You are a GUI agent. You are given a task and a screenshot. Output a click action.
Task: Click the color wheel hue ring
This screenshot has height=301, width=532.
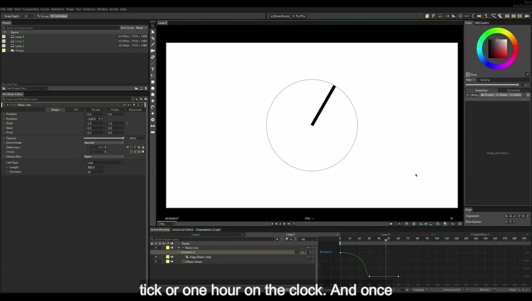(497, 30)
